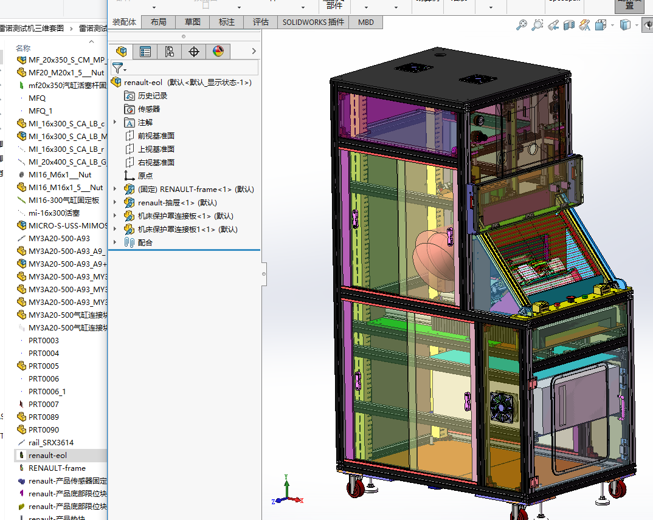Open the FeatureManager design tree tab
Viewport: 653px width, 520px height.
coord(122,52)
